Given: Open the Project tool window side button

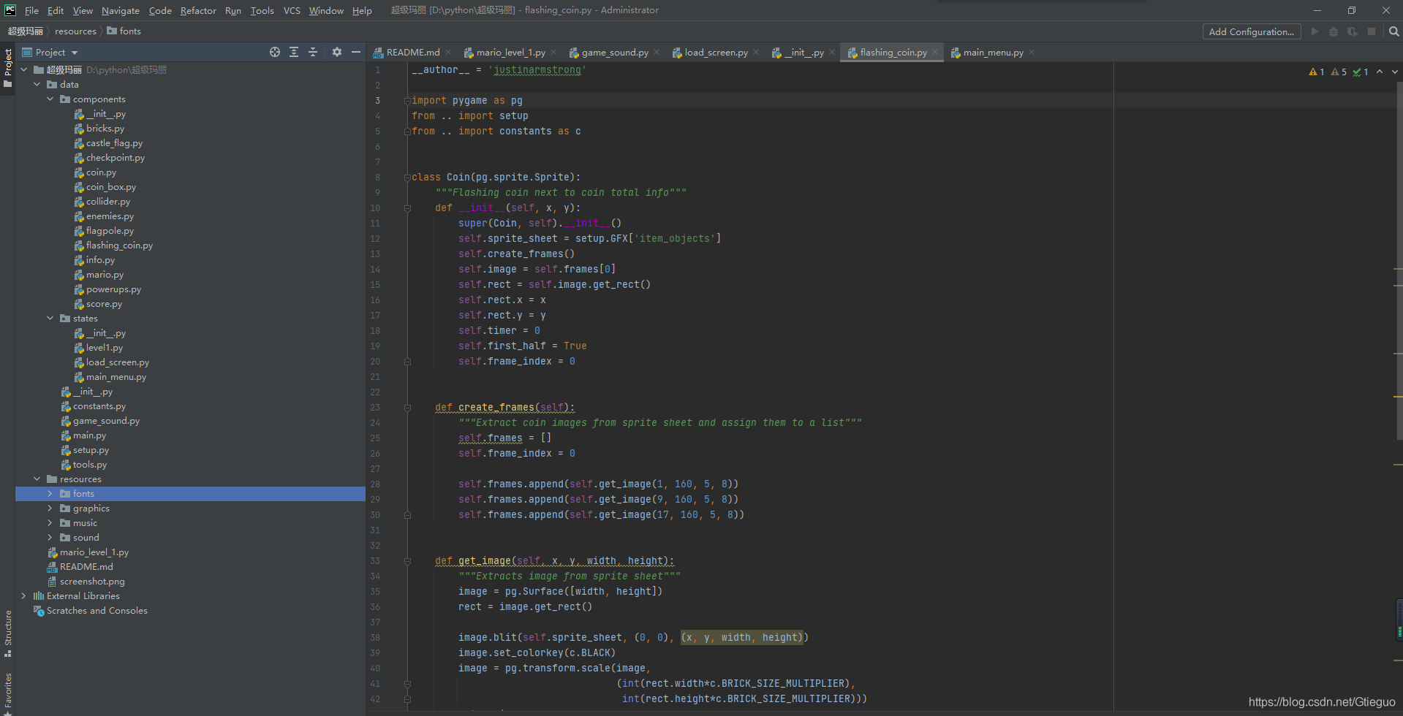Looking at the screenshot, I should point(8,67).
